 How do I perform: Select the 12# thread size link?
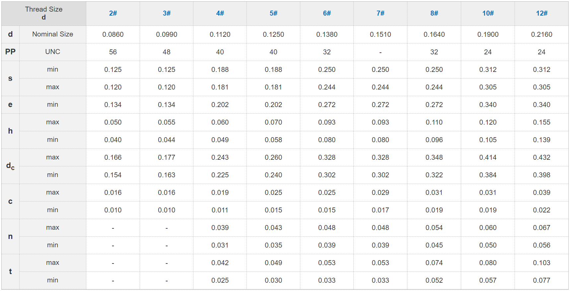pyautogui.click(x=541, y=13)
